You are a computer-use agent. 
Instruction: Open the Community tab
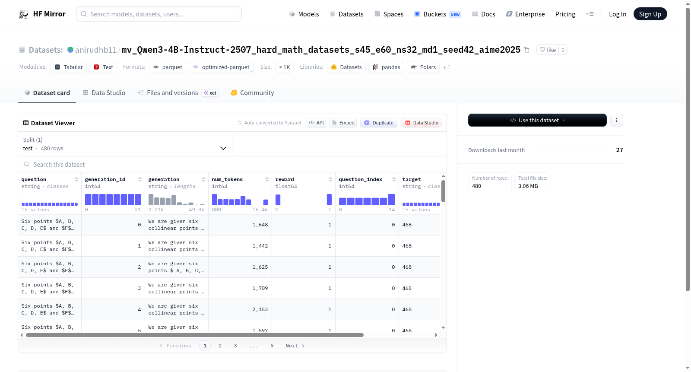252,93
